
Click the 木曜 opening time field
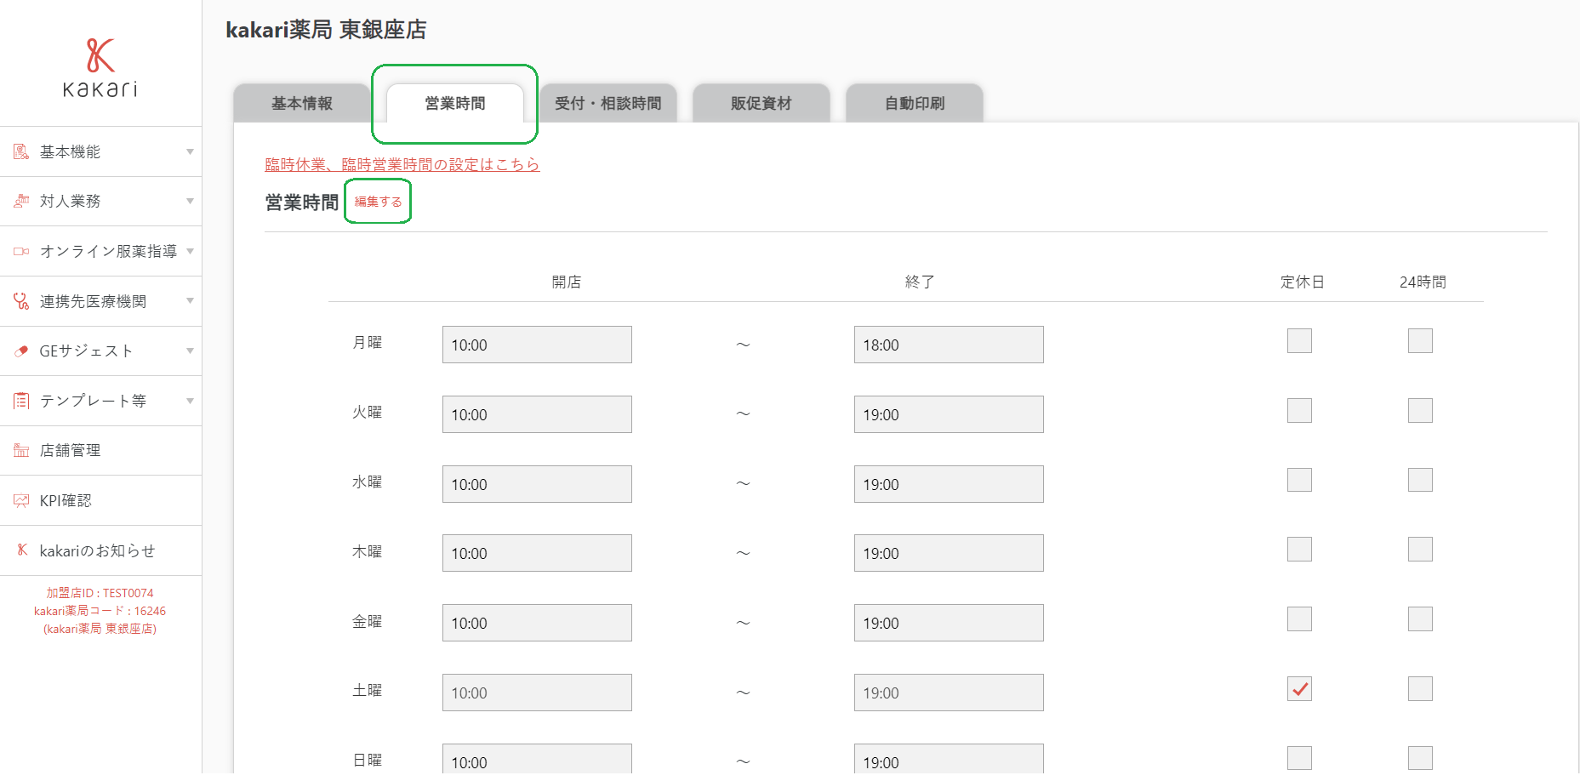pos(537,553)
